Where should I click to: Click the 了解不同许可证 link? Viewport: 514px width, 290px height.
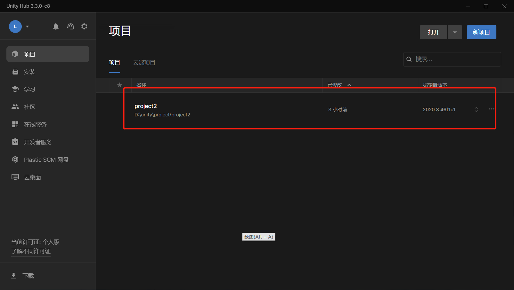31,251
